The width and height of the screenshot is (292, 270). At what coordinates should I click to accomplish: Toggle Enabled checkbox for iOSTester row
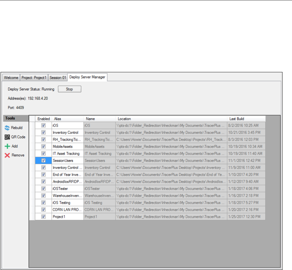(x=43, y=189)
